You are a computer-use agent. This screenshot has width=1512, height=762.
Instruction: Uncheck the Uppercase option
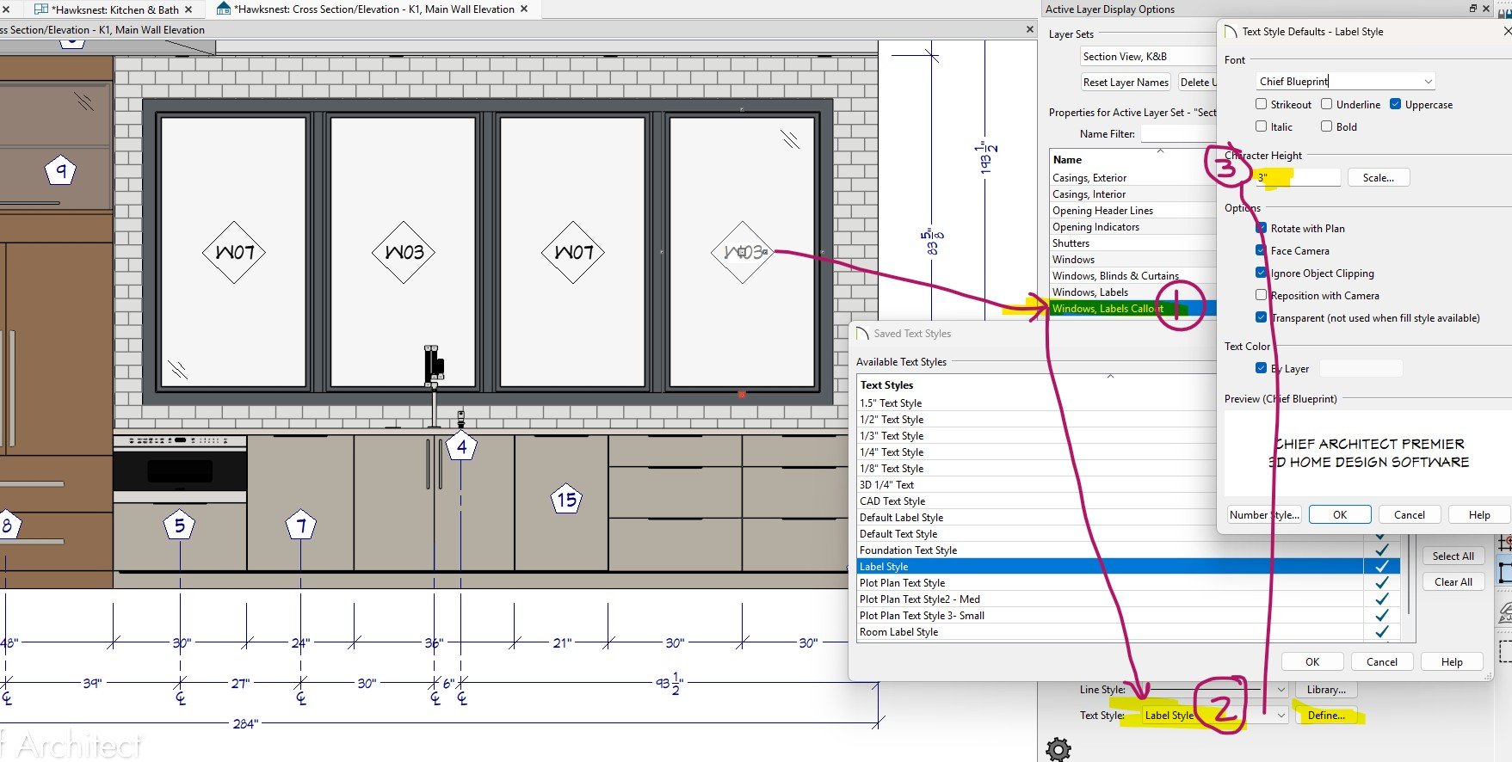click(x=1396, y=105)
